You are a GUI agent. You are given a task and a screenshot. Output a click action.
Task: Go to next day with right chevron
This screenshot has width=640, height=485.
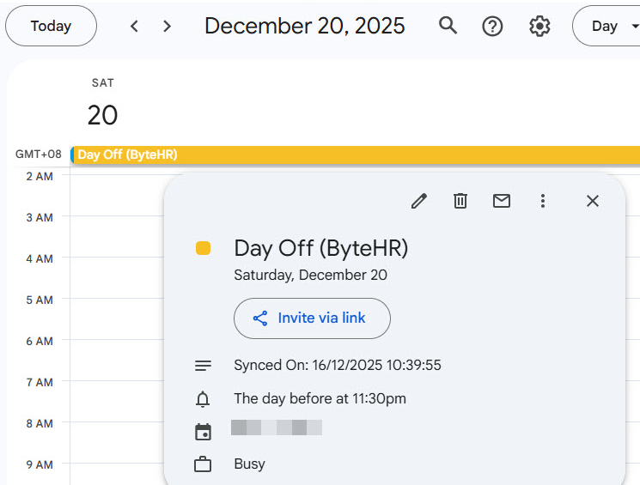click(167, 26)
